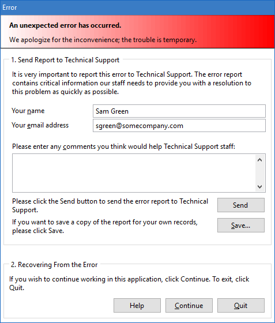Image resolution: width=275 pixels, height=323 pixels.
Task: Click the comments scrollbar track
Action: point(260,173)
